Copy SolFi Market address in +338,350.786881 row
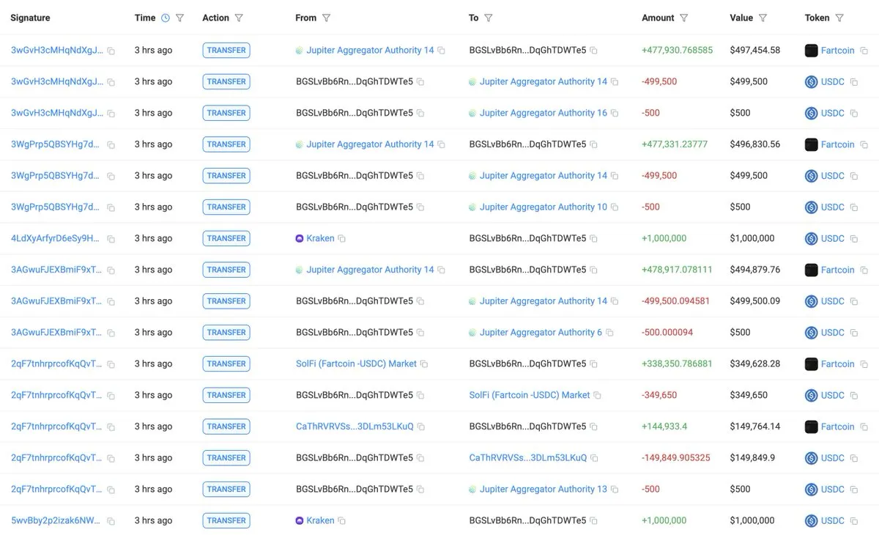 (x=424, y=364)
